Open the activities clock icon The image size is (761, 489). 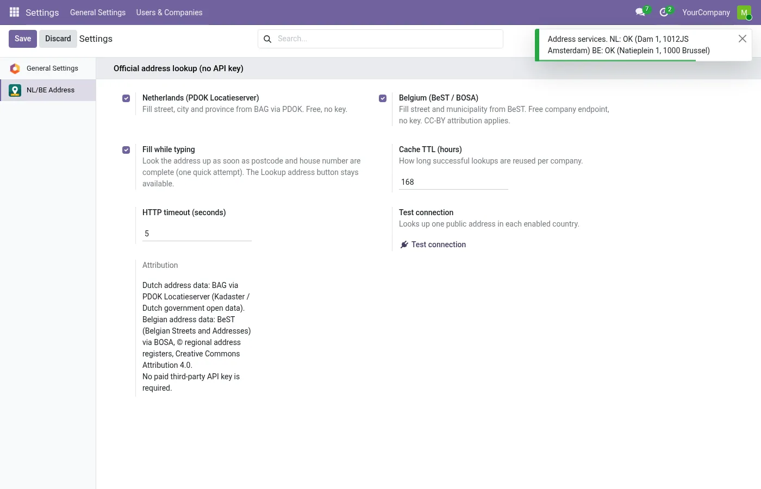point(664,12)
